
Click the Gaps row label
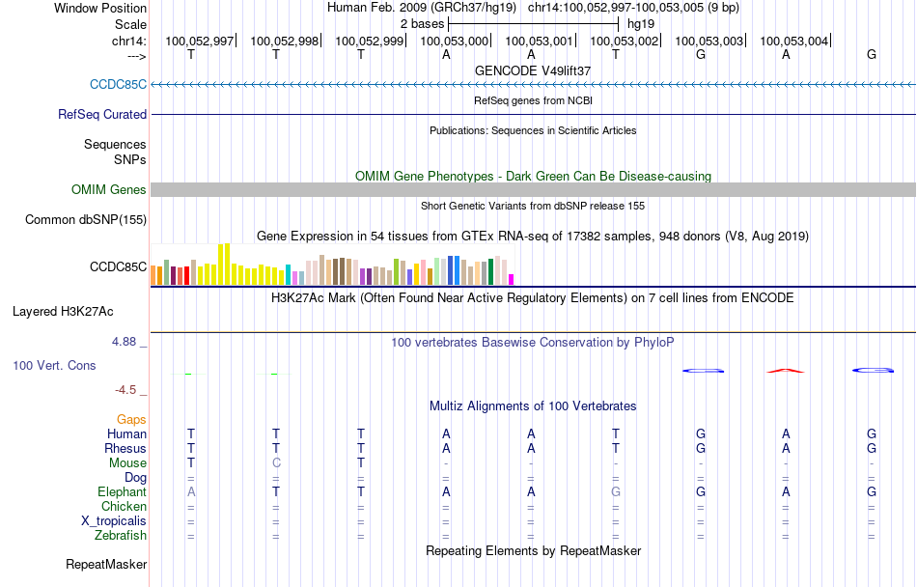pyautogui.click(x=131, y=420)
